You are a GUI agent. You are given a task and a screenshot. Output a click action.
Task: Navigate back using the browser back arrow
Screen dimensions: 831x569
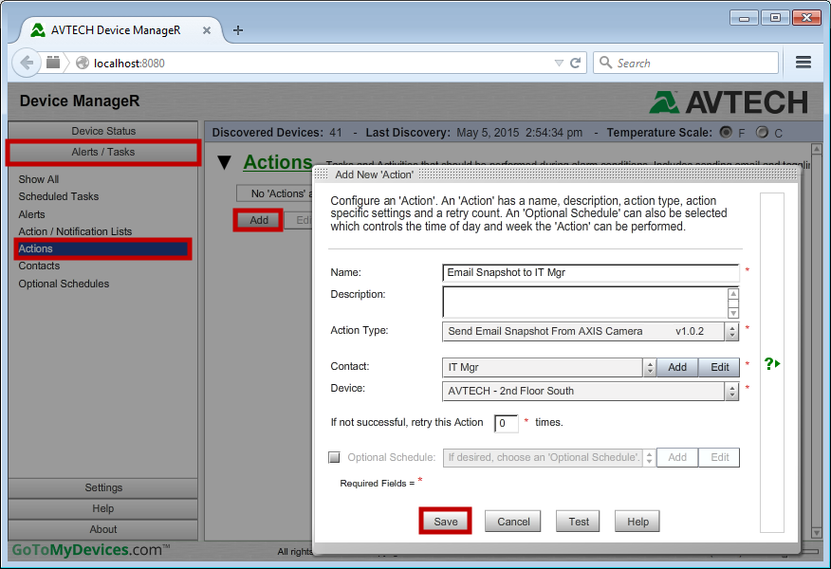[27, 63]
